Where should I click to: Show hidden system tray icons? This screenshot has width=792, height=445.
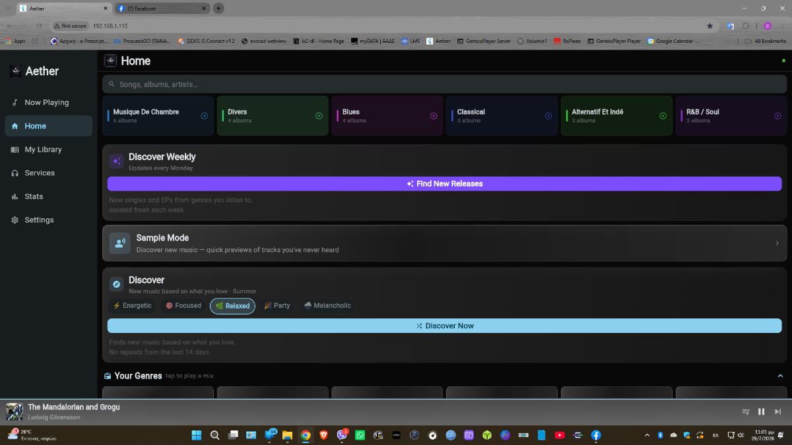pyautogui.click(x=646, y=435)
